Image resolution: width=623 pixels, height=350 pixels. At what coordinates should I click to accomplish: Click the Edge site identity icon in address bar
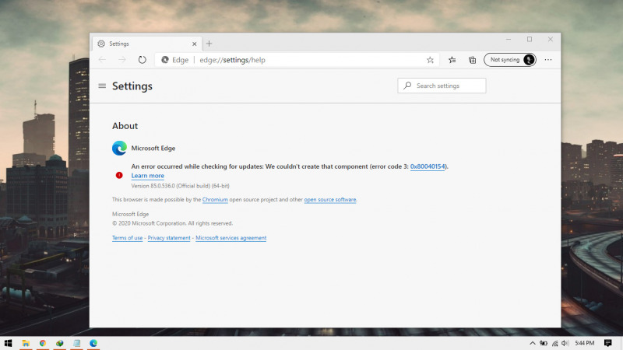tap(165, 60)
